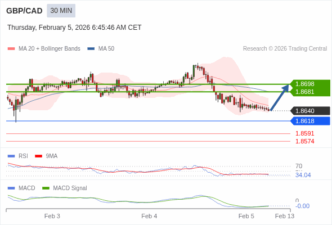Click the 30 MIN timeframe badge
The image size is (332, 225).
[x=61, y=11]
